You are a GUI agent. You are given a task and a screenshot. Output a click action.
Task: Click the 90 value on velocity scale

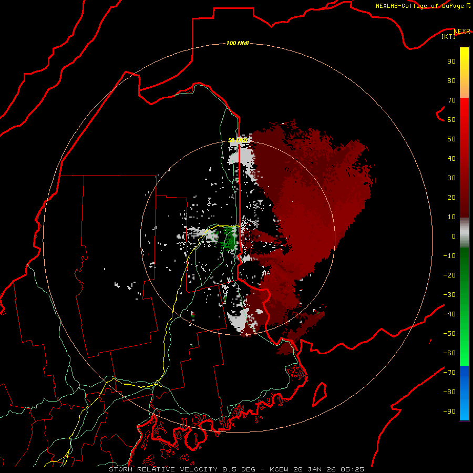coord(451,61)
